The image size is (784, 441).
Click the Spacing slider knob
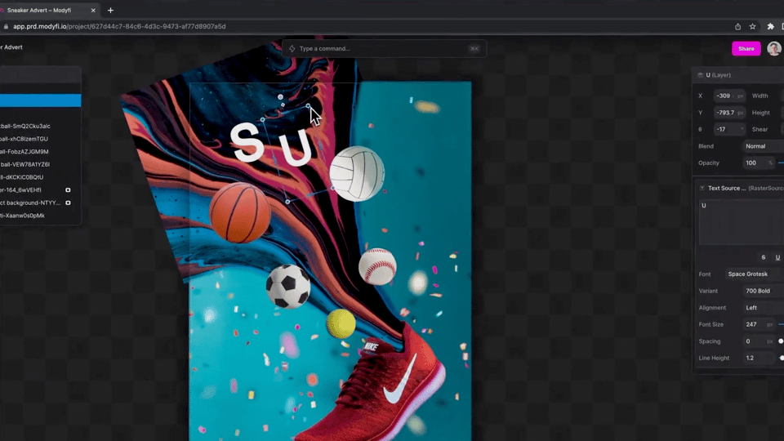[781, 341]
